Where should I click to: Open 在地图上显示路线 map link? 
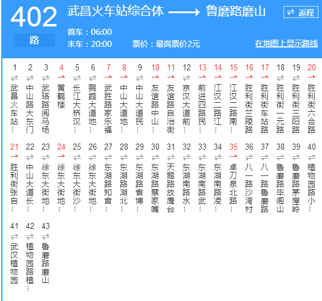(x=286, y=44)
